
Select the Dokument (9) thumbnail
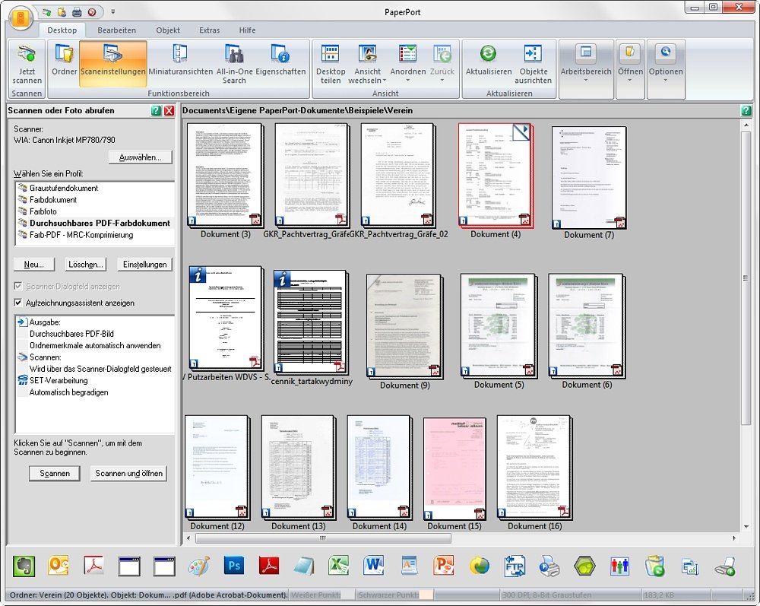click(405, 327)
